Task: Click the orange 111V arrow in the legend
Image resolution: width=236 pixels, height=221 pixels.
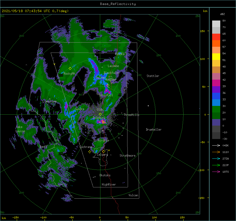Action: point(216,152)
